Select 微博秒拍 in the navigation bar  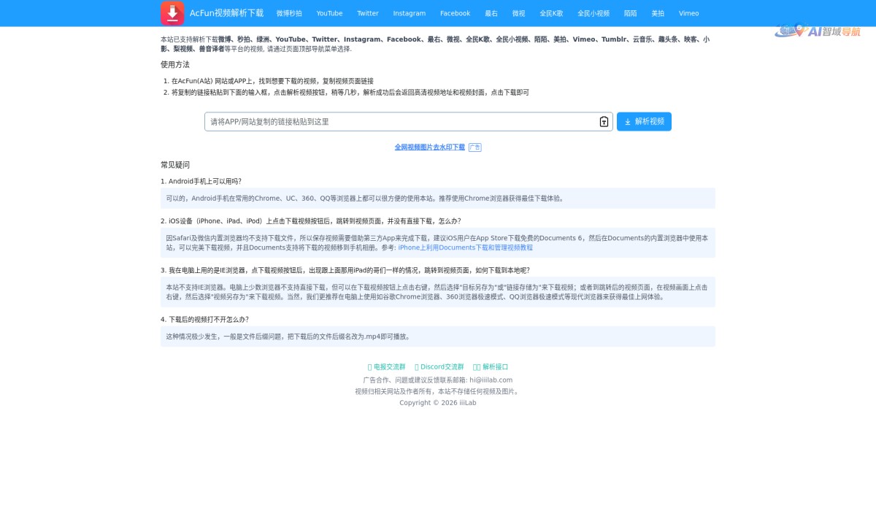[x=289, y=12]
